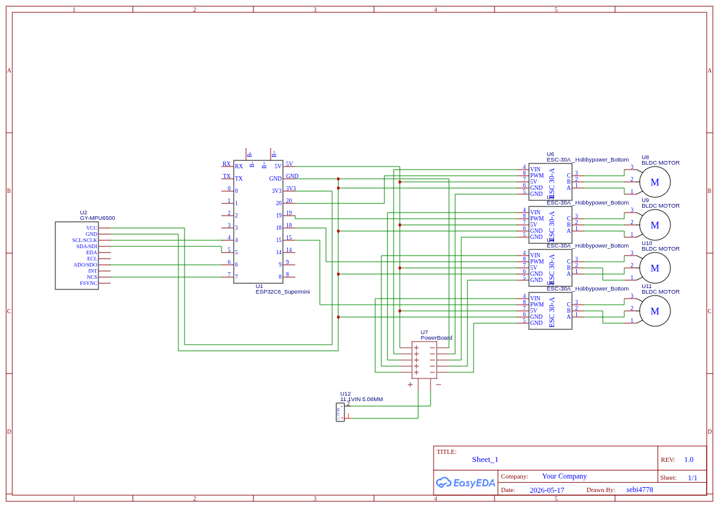Select the U11 BLDC motor M symbol
Screen dimensions: 719x508
655,311
